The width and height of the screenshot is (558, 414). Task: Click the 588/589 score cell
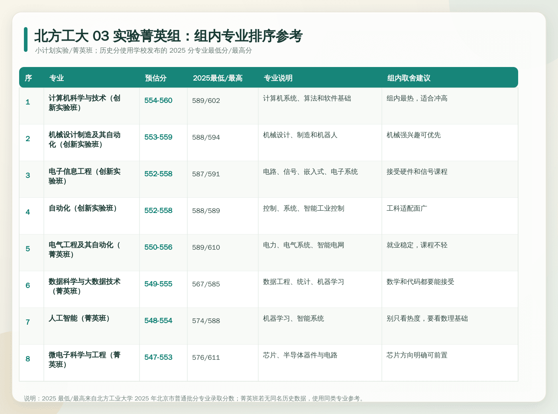[206, 211]
